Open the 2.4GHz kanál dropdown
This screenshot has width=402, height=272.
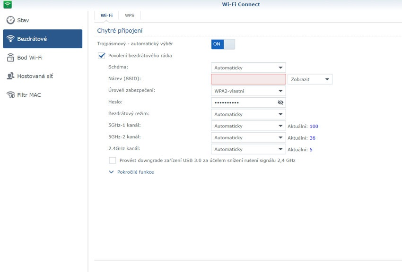(x=248, y=149)
